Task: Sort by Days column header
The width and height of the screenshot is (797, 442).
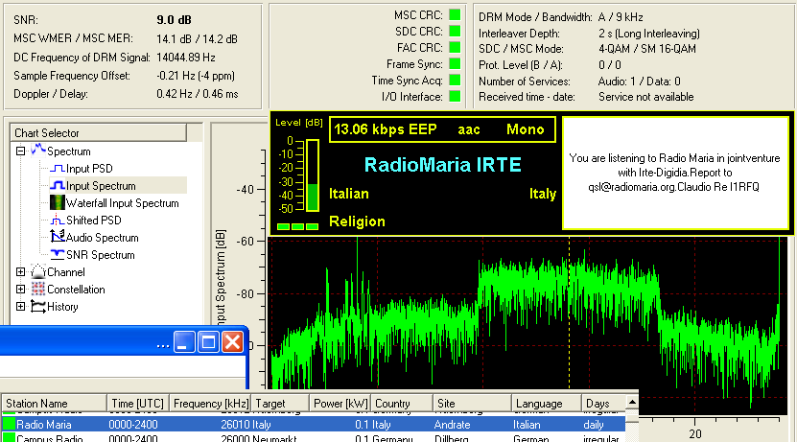Action: point(603,403)
